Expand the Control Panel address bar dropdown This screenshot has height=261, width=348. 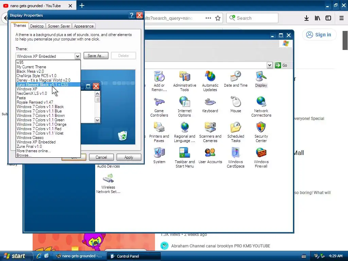coord(269,65)
